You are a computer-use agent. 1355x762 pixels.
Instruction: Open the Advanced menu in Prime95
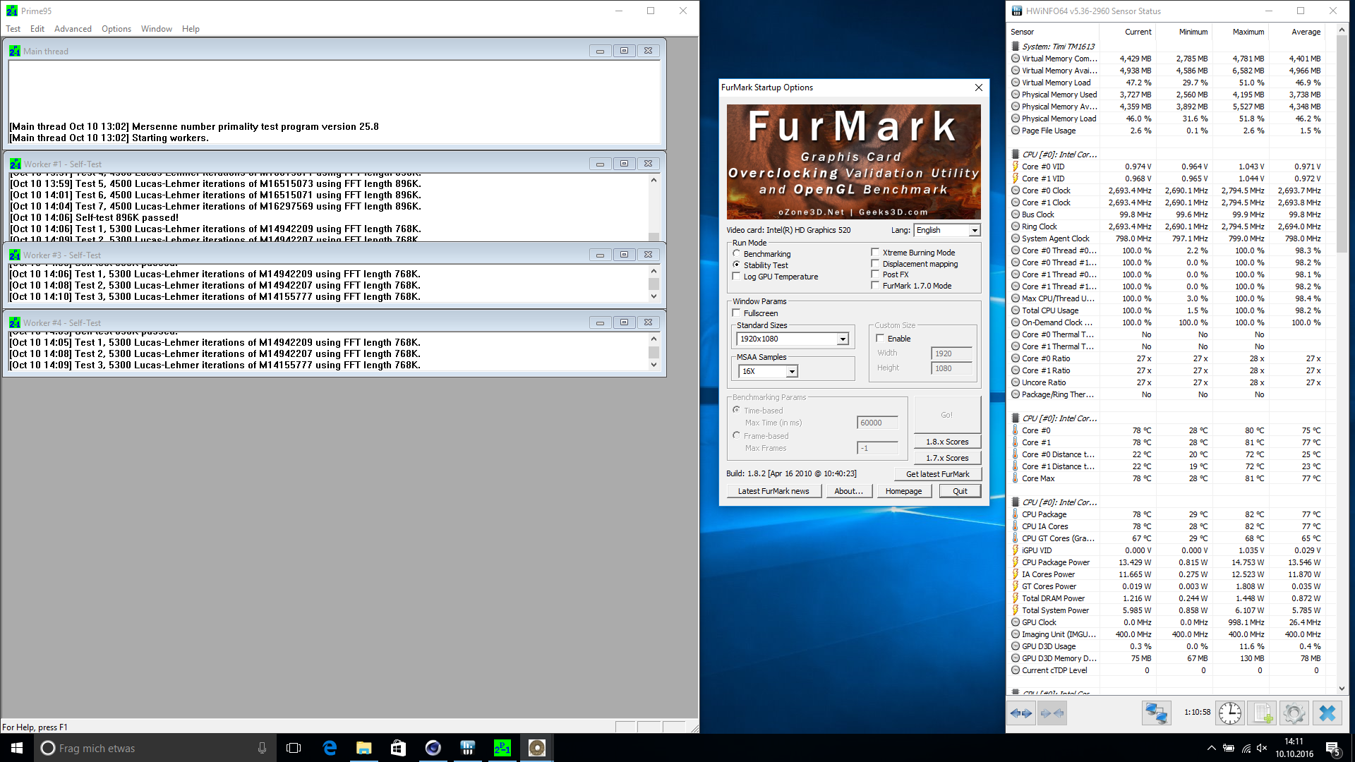[x=73, y=29]
